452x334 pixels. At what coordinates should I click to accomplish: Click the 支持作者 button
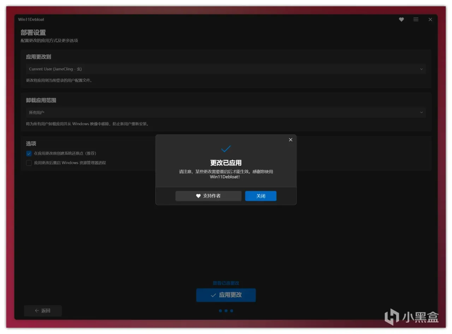click(208, 196)
